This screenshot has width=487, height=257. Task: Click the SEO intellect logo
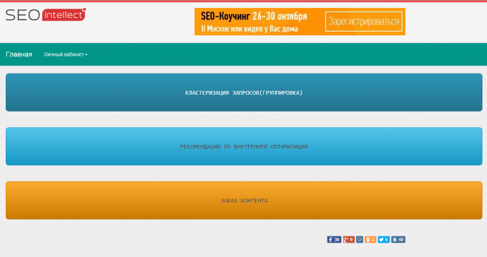(45, 15)
